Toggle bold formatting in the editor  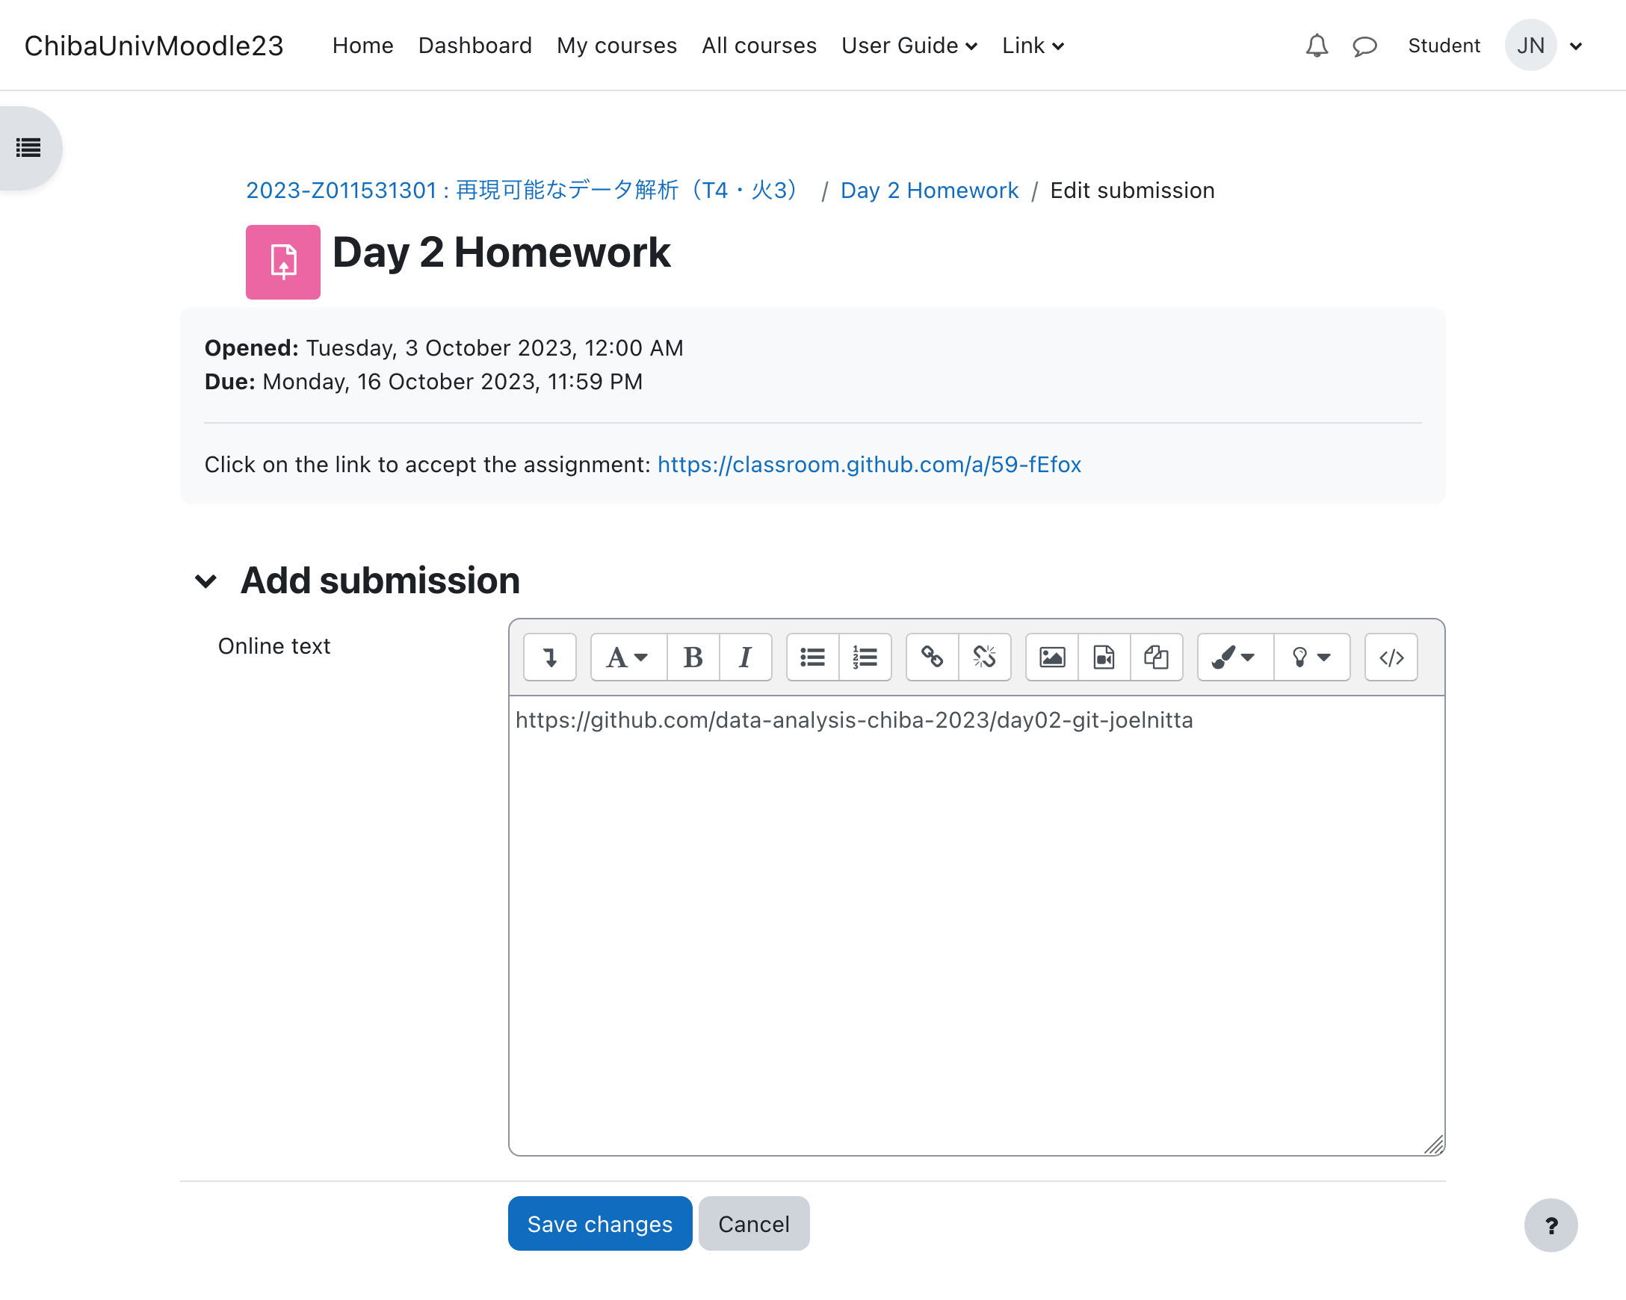pos(693,657)
